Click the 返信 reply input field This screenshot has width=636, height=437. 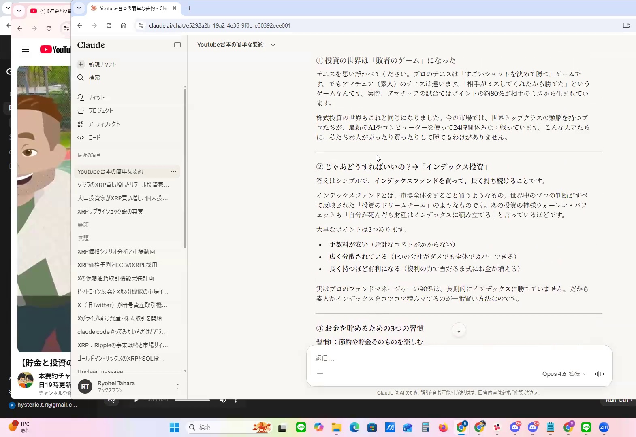point(459,358)
